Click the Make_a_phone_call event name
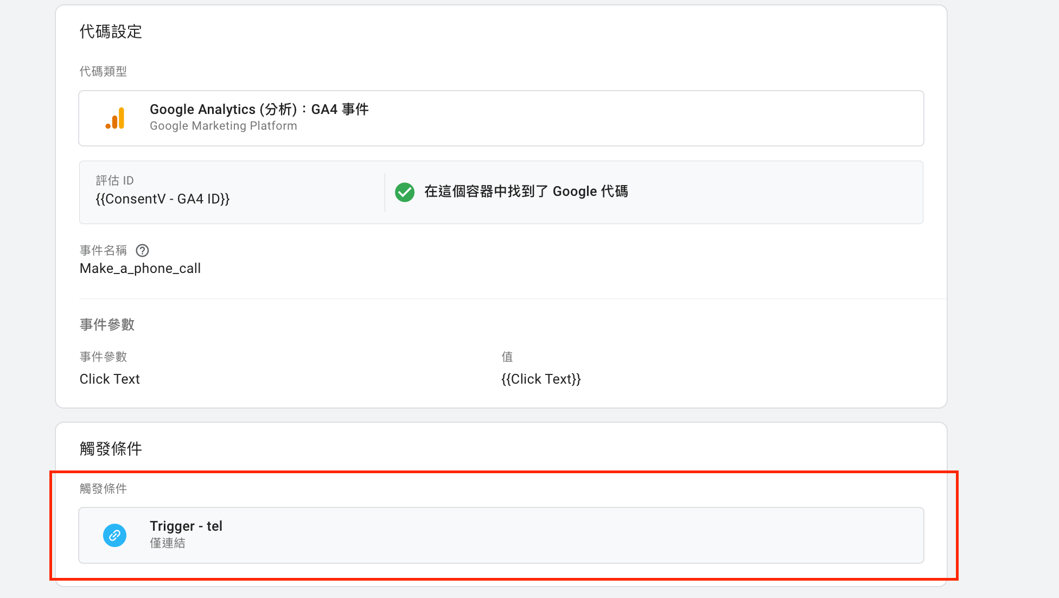Viewport: 1059px width, 598px height. point(140,269)
